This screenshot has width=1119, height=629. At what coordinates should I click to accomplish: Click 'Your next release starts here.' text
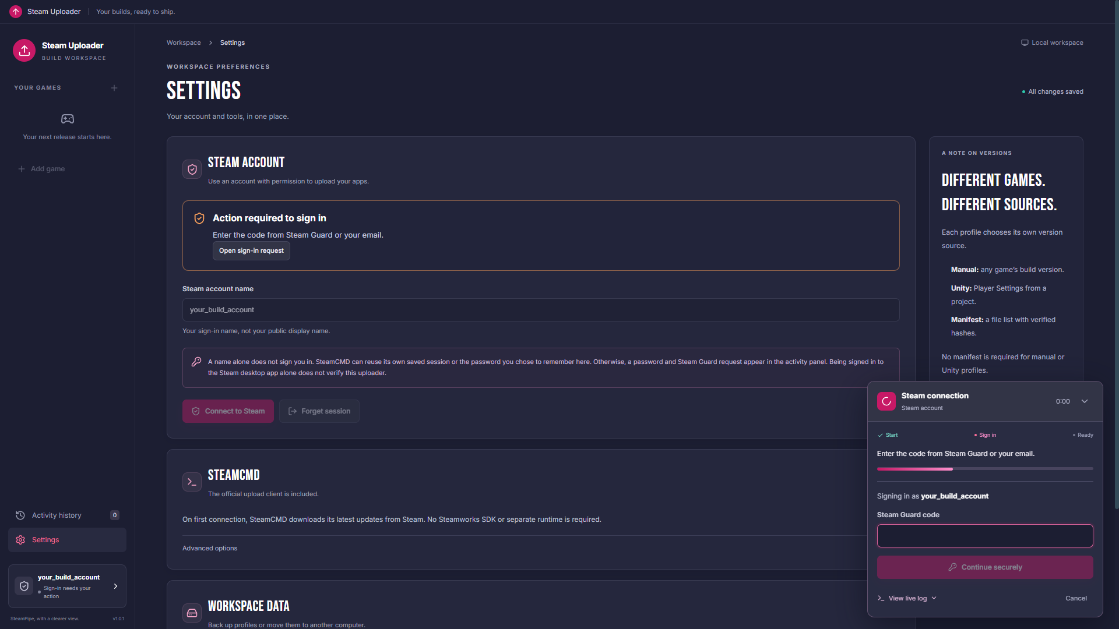[67, 137]
